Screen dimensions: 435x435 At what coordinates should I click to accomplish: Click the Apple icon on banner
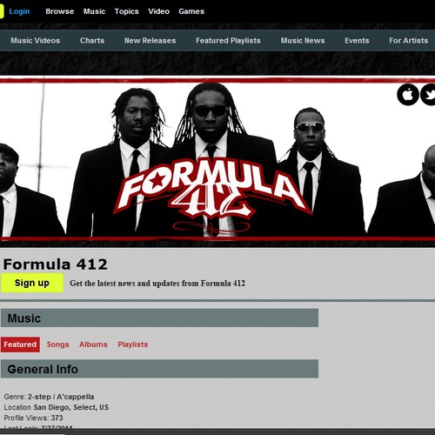408,95
